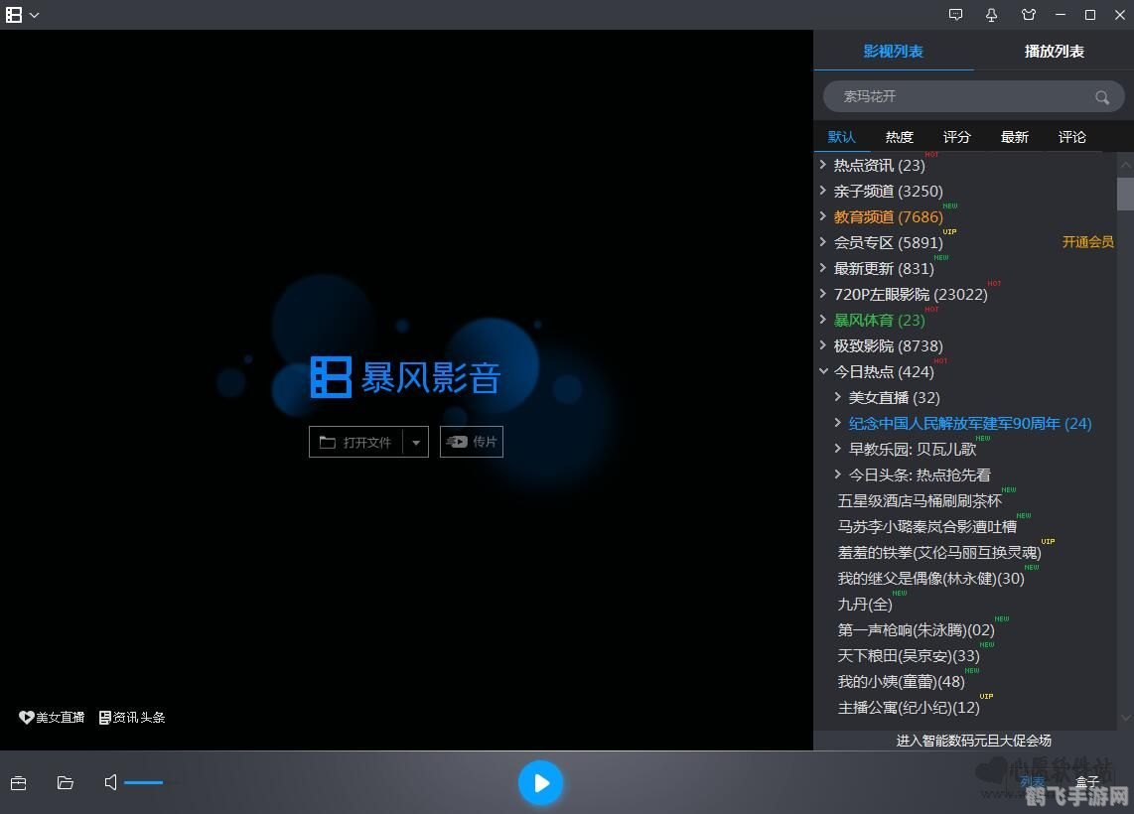This screenshot has width=1134, height=814.
Task: Click the search magnifier in the search box
Action: tap(1101, 97)
